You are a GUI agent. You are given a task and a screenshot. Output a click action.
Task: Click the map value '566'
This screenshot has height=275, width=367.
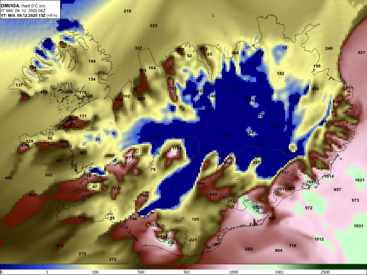click(32, 195)
